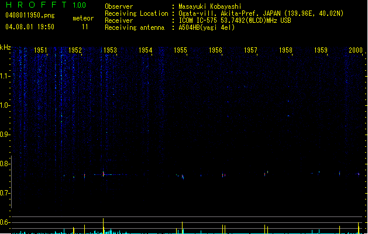This screenshot has height=234, width=368.
Task: Click observer name Masayuki Kobayashi
Action: coord(210,6)
